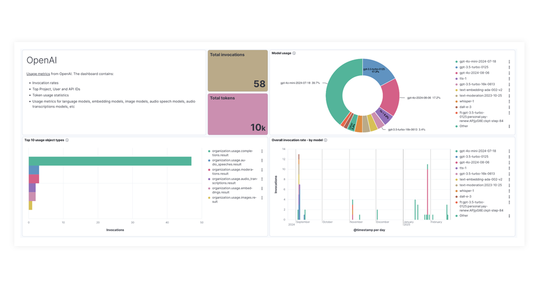The image size is (537, 302).
Task: Click the longest green bar in object types chart
Action: click(110, 161)
